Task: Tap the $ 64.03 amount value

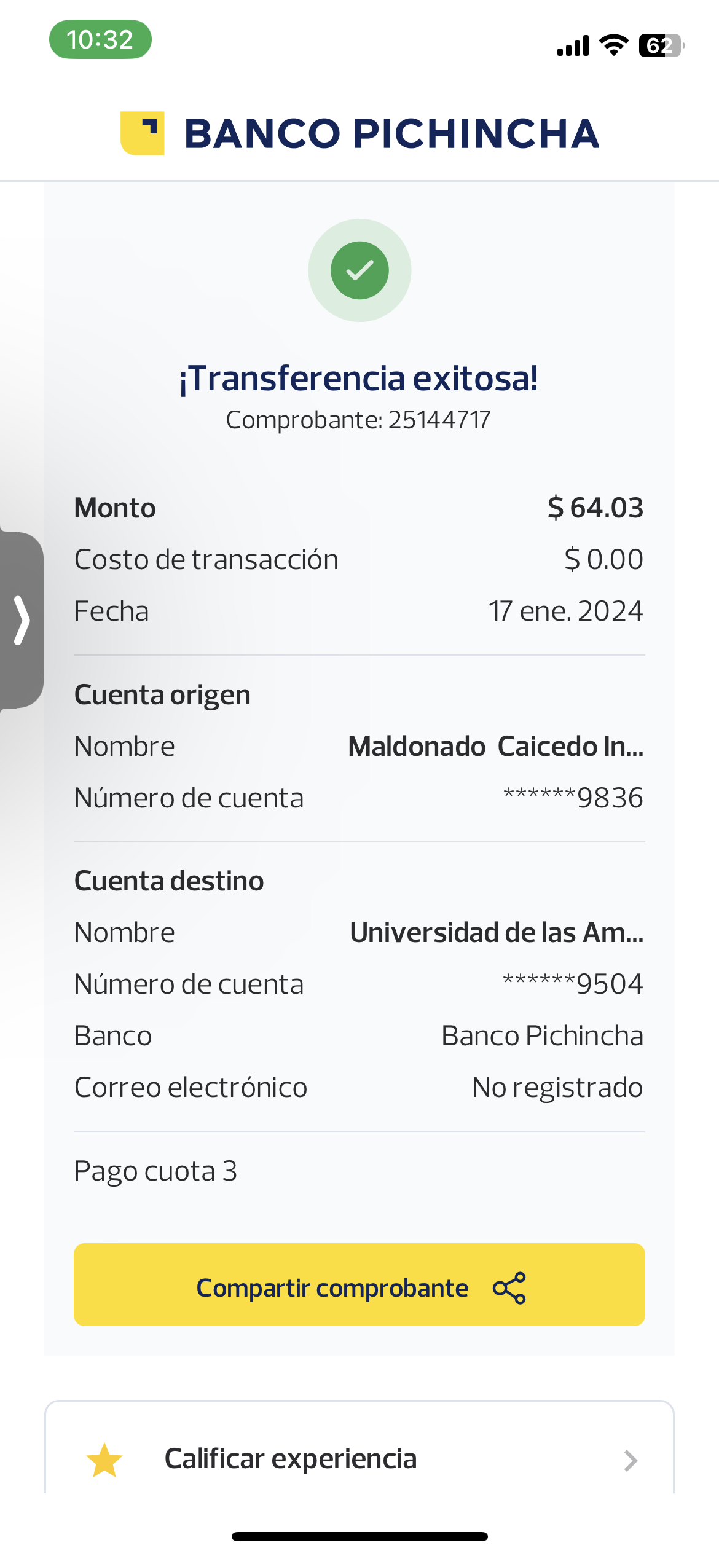Action: pyautogui.click(x=595, y=508)
